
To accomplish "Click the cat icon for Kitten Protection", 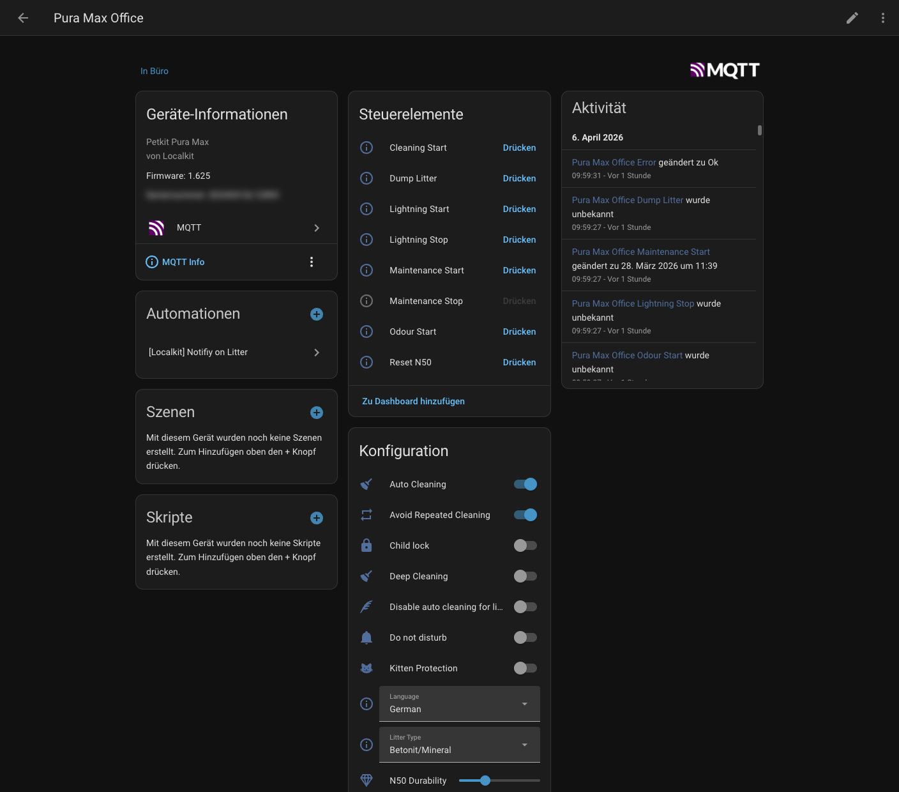I will [366, 668].
